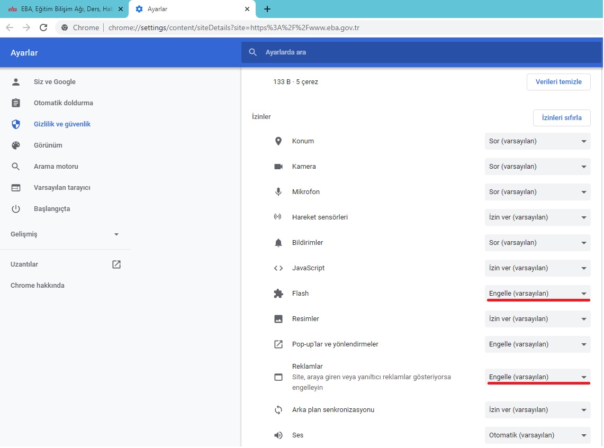
Task: Open Arama motoru settings section
Action: pyautogui.click(x=56, y=167)
